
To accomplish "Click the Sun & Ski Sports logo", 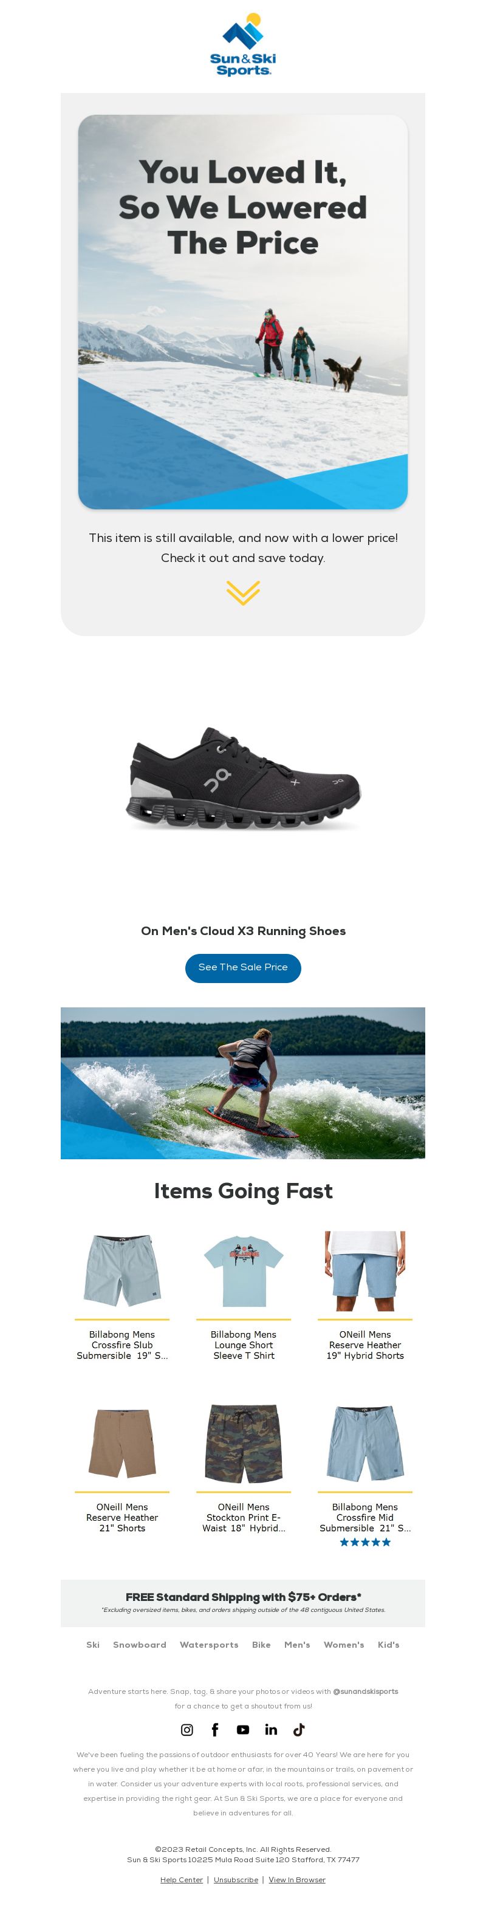I will point(243,44).
